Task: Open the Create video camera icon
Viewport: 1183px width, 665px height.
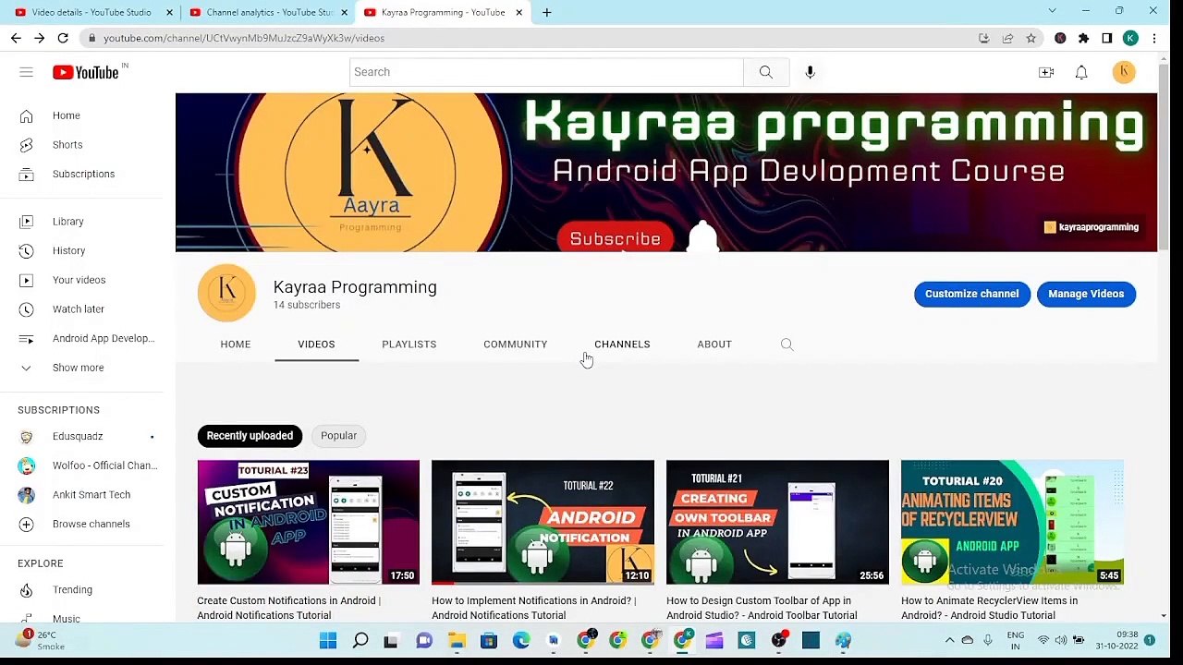Action: [x=1046, y=72]
